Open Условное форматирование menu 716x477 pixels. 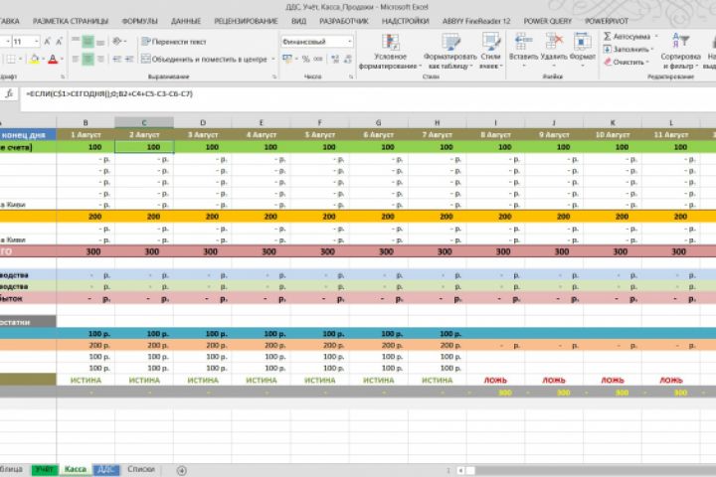pyautogui.click(x=390, y=51)
